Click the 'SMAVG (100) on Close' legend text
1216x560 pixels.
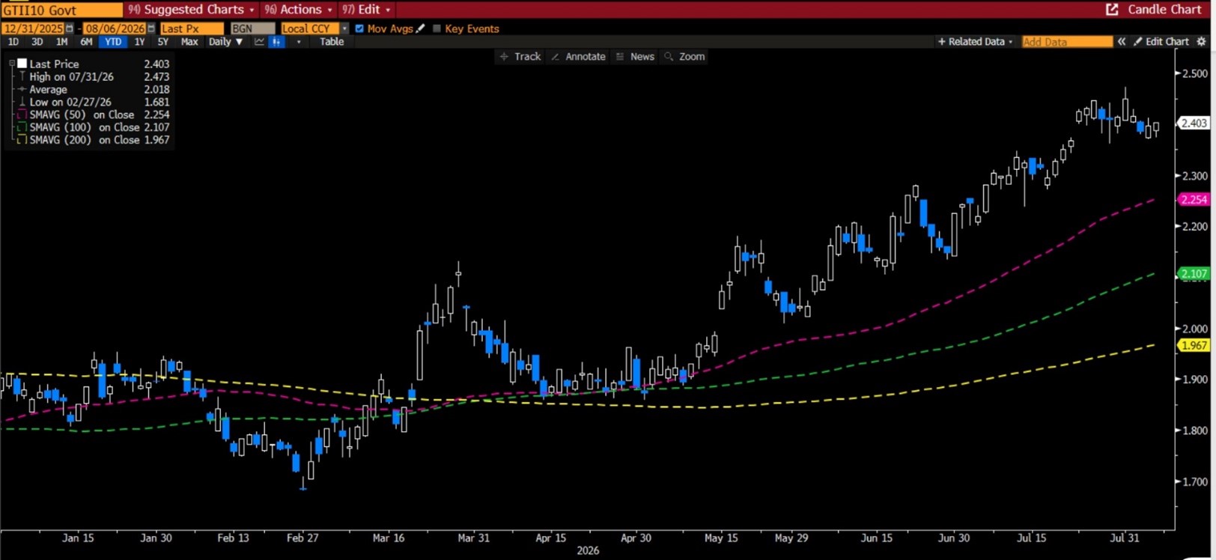tap(85, 127)
